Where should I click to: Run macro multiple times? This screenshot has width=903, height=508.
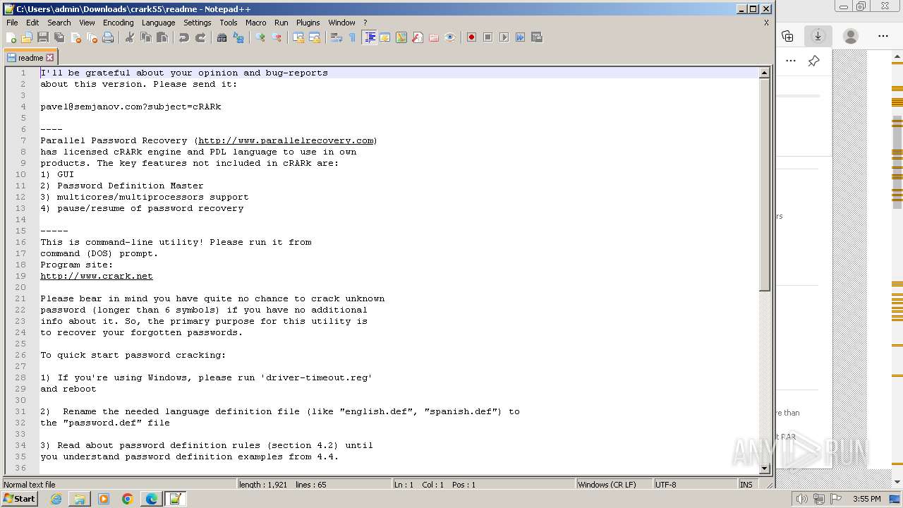pos(520,37)
